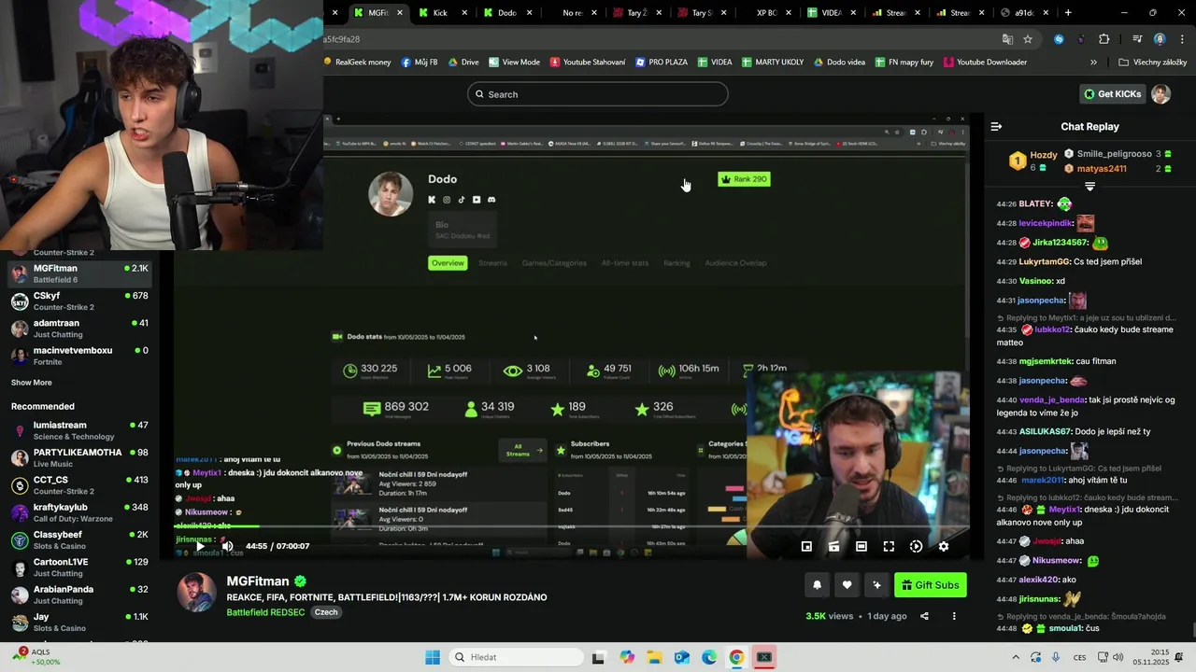Show hidden system tray icons

point(1016,657)
